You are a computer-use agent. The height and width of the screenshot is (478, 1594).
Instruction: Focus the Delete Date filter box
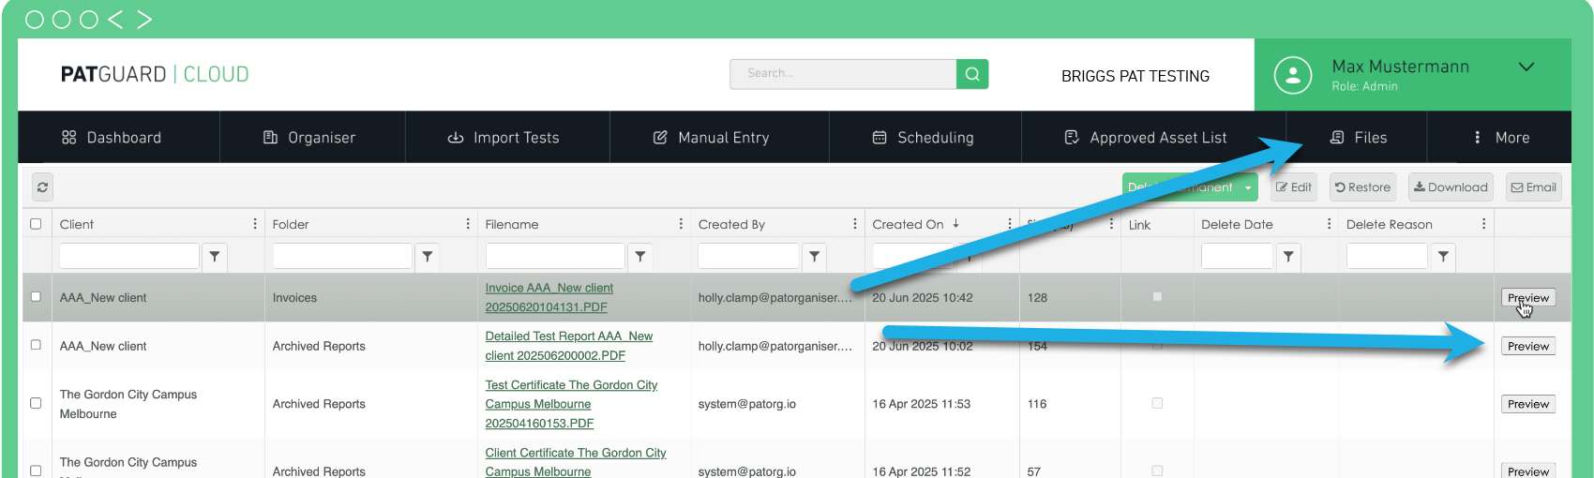(1238, 256)
